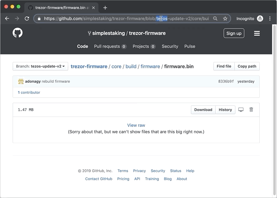Click the 1.47 MB file size text

point(26,110)
